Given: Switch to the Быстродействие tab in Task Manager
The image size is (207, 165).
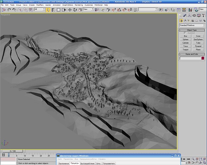Looking at the screenshot, I should tap(87, 163).
